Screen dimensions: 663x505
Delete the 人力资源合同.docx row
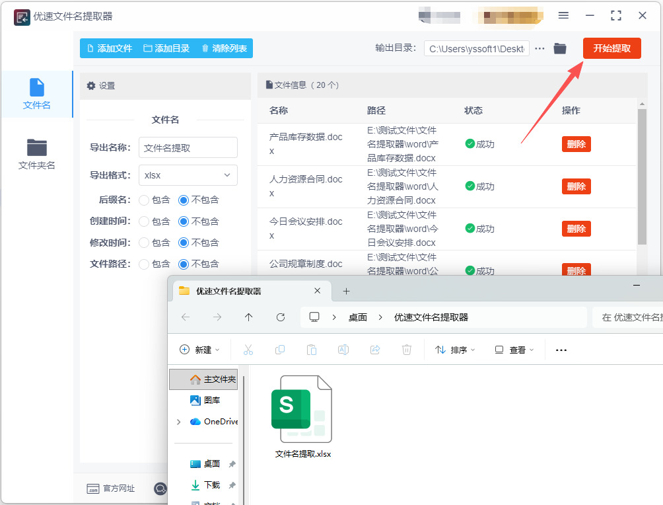[x=576, y=186]
